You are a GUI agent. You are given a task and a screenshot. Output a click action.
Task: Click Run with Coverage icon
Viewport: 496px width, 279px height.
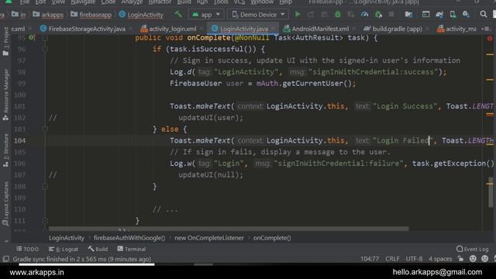pyautogui.click(x=351, y=15)
